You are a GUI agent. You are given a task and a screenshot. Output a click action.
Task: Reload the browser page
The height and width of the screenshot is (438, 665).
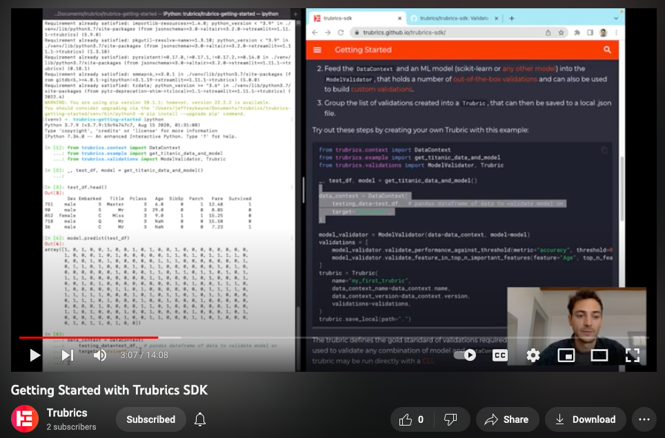[341, 32]
